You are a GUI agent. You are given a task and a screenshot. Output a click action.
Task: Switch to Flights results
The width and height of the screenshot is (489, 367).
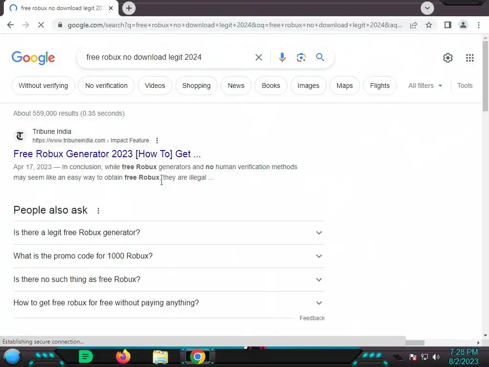click(380, 86)
